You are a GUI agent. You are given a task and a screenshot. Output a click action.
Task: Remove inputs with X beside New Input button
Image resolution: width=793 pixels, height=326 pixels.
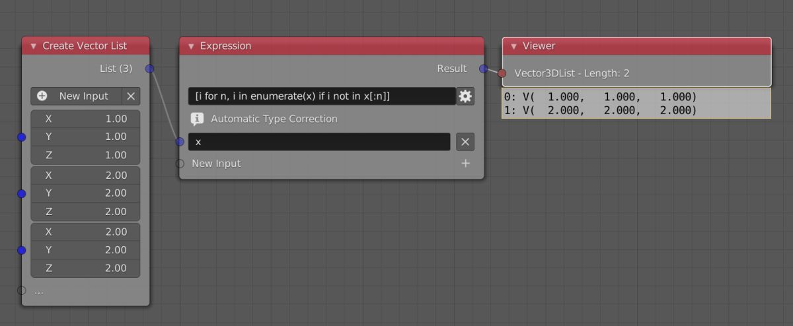coord(131,96)
